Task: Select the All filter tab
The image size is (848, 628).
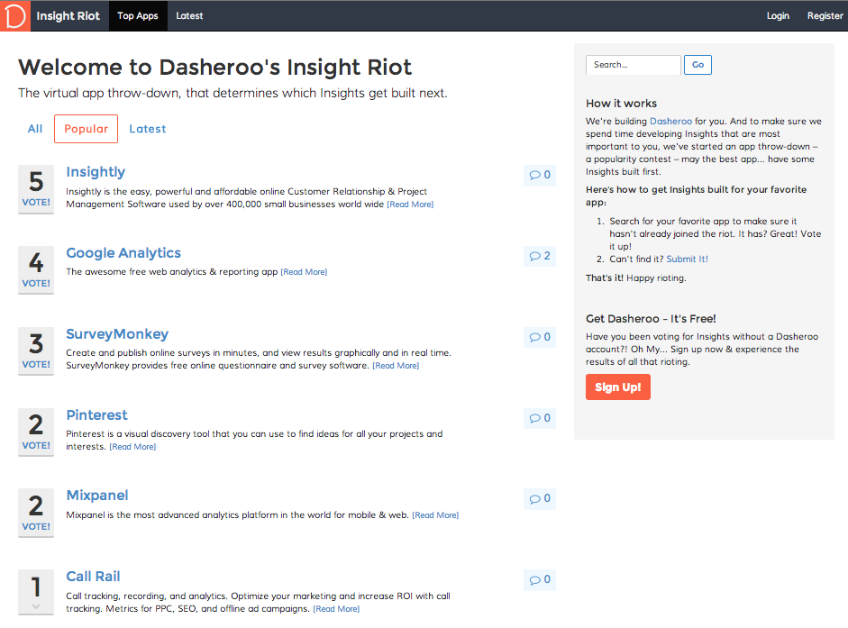Action: click(x=35, y=129)
